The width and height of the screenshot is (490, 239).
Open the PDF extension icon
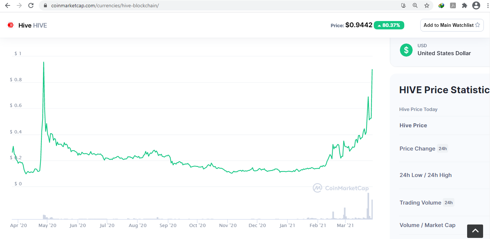[x=453, y=5]
